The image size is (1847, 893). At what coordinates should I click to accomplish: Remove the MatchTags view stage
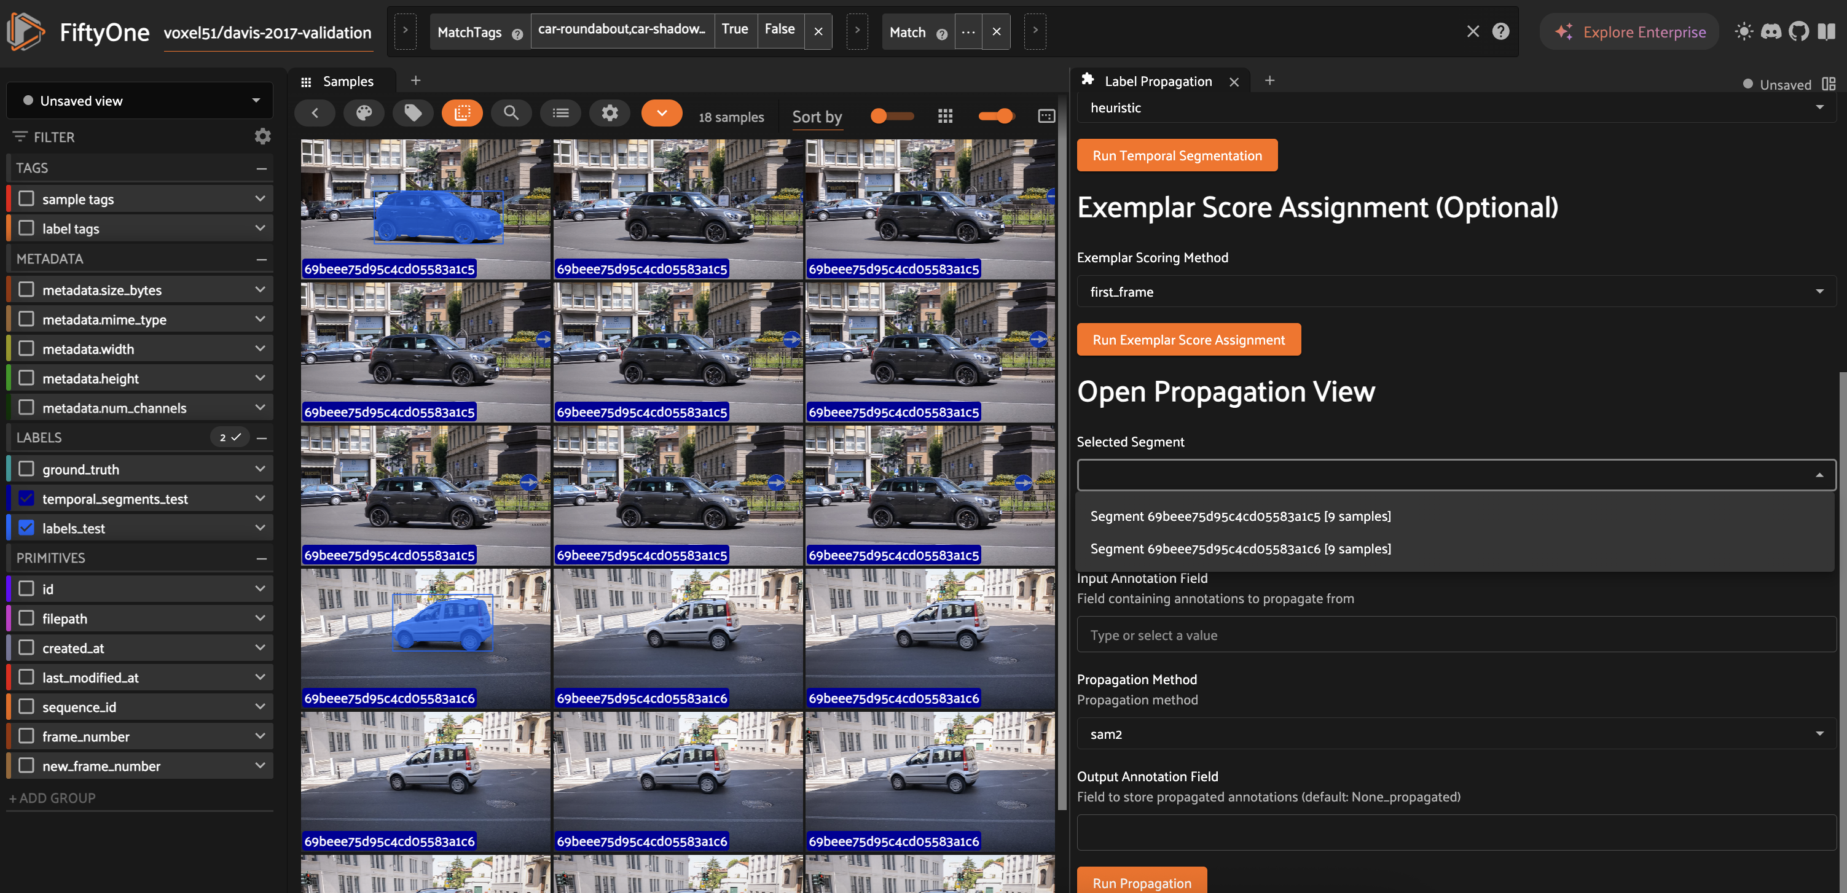pos(818,31)
